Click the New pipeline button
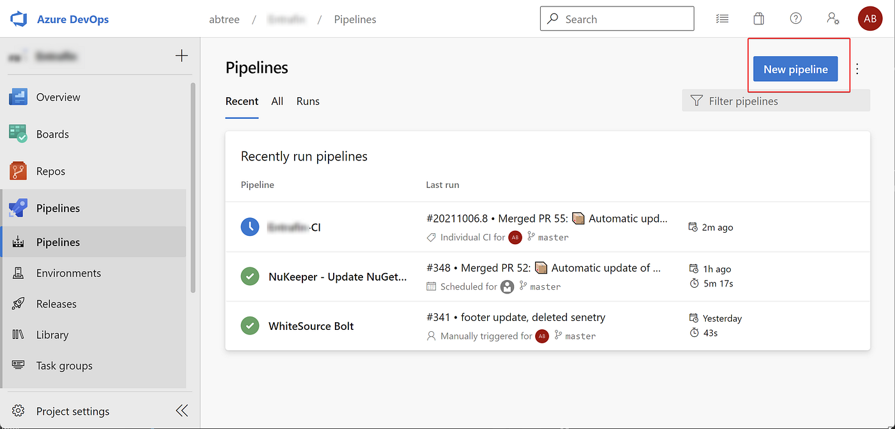 795,69
